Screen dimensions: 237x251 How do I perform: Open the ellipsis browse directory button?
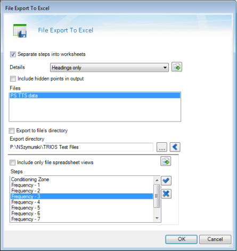point(162,147)
